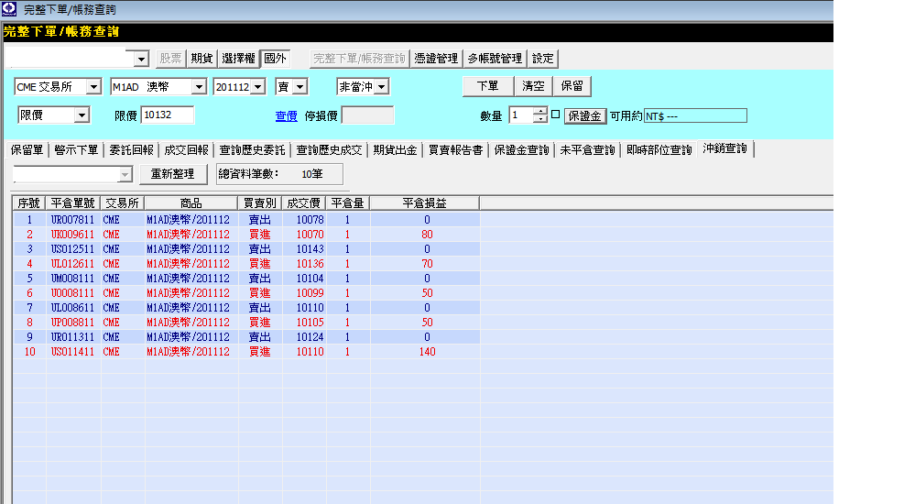Select row with order UK009611

click(246, 234)
